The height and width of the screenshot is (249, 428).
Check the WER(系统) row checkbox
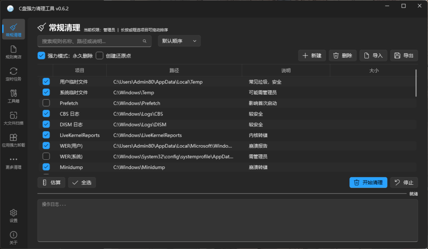46,156
